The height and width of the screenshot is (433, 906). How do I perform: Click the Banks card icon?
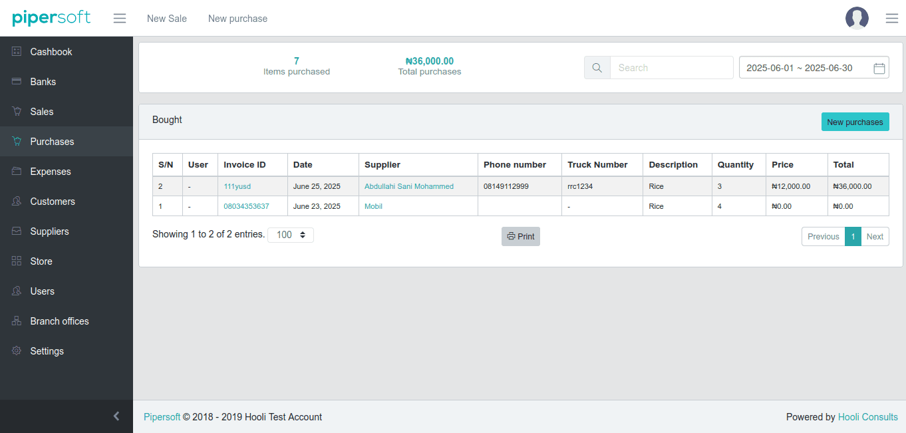(x=17, y=81)
